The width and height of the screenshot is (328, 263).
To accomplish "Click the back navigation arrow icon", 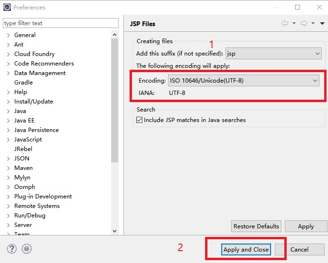I will (285, 23).
